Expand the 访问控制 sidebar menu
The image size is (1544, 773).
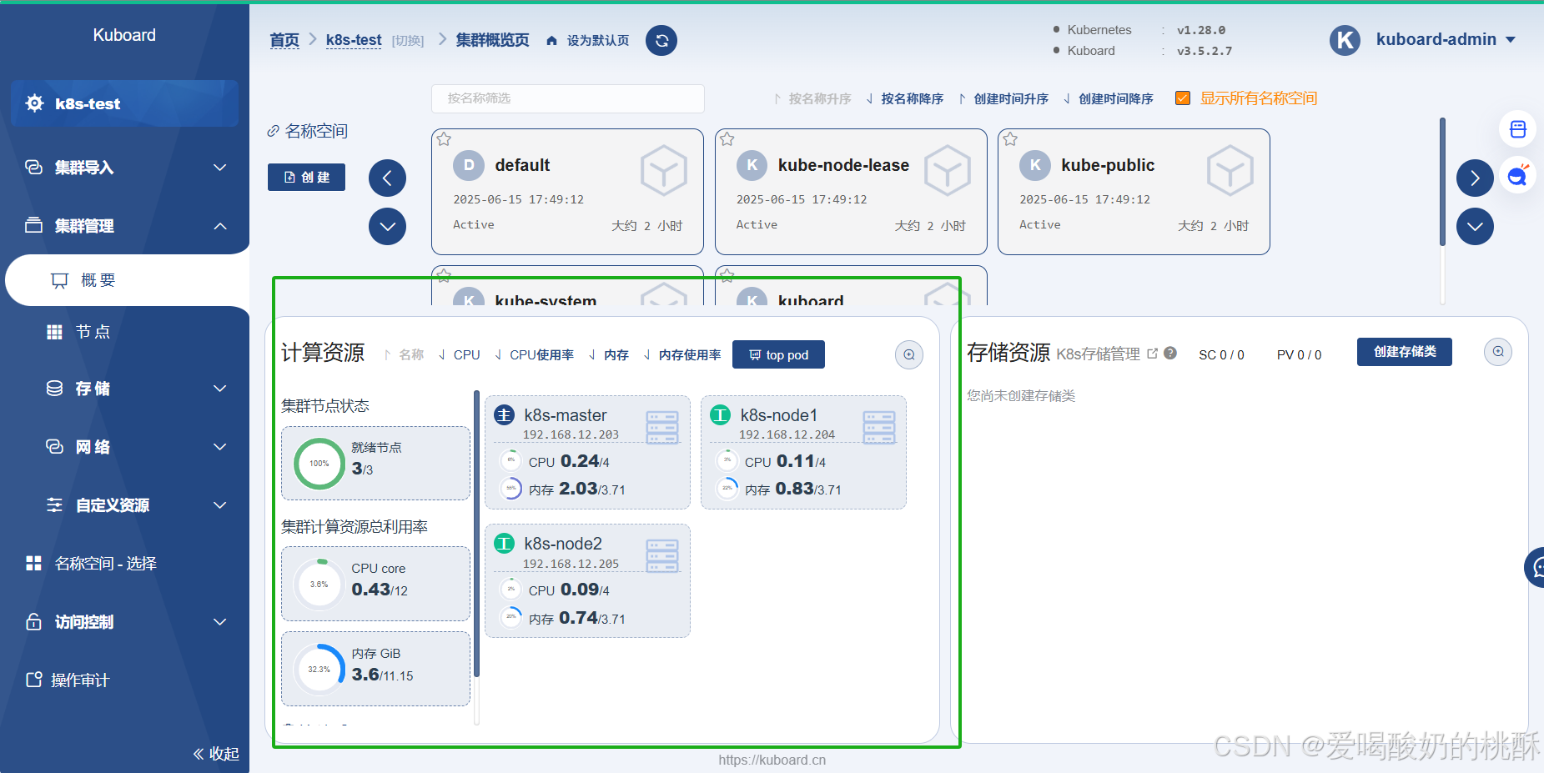point(125,622)
